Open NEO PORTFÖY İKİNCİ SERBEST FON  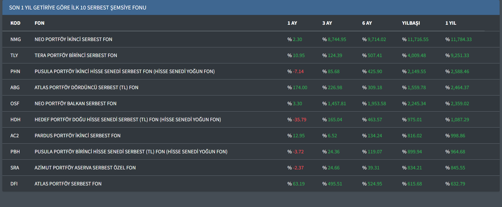click(73, 39)
